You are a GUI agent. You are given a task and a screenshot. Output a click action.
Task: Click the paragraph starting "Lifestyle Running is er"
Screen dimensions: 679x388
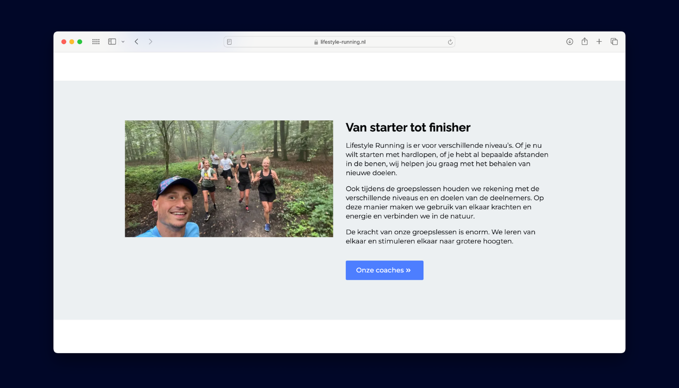pyautogui.click(x=447, y=159)
